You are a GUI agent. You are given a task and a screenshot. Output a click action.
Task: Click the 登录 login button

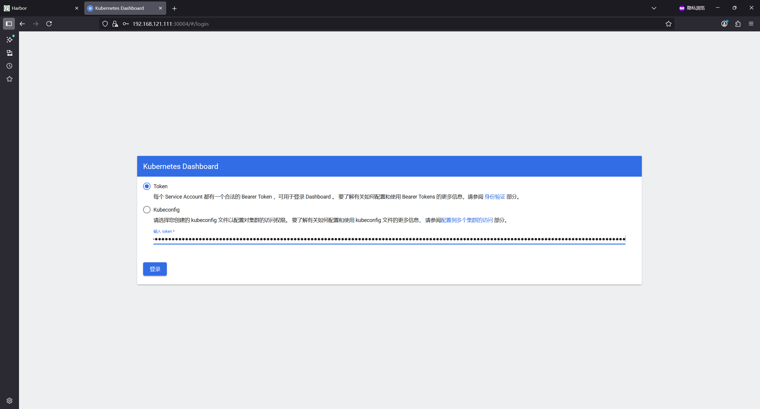pyautogui.click(x=155, y=269)
